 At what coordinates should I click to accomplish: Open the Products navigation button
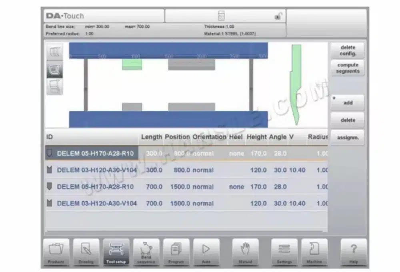[56, 252]
